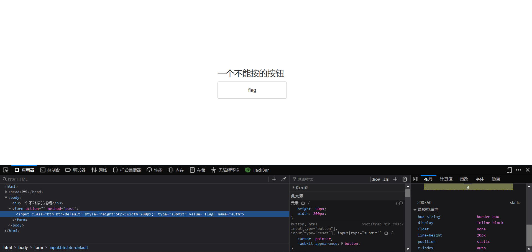Open the Style Editor (样式编辑器) tab

pos(127,170)
